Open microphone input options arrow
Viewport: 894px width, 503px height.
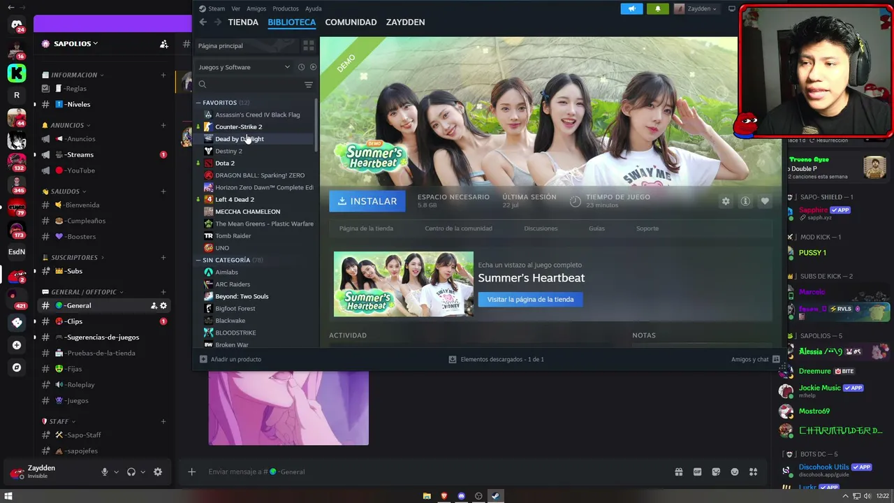tap(116, 472)
